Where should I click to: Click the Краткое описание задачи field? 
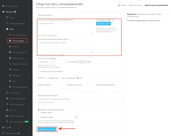(x=80, y=99)
